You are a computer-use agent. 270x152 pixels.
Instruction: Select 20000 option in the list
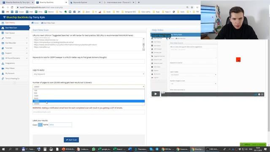89,104
